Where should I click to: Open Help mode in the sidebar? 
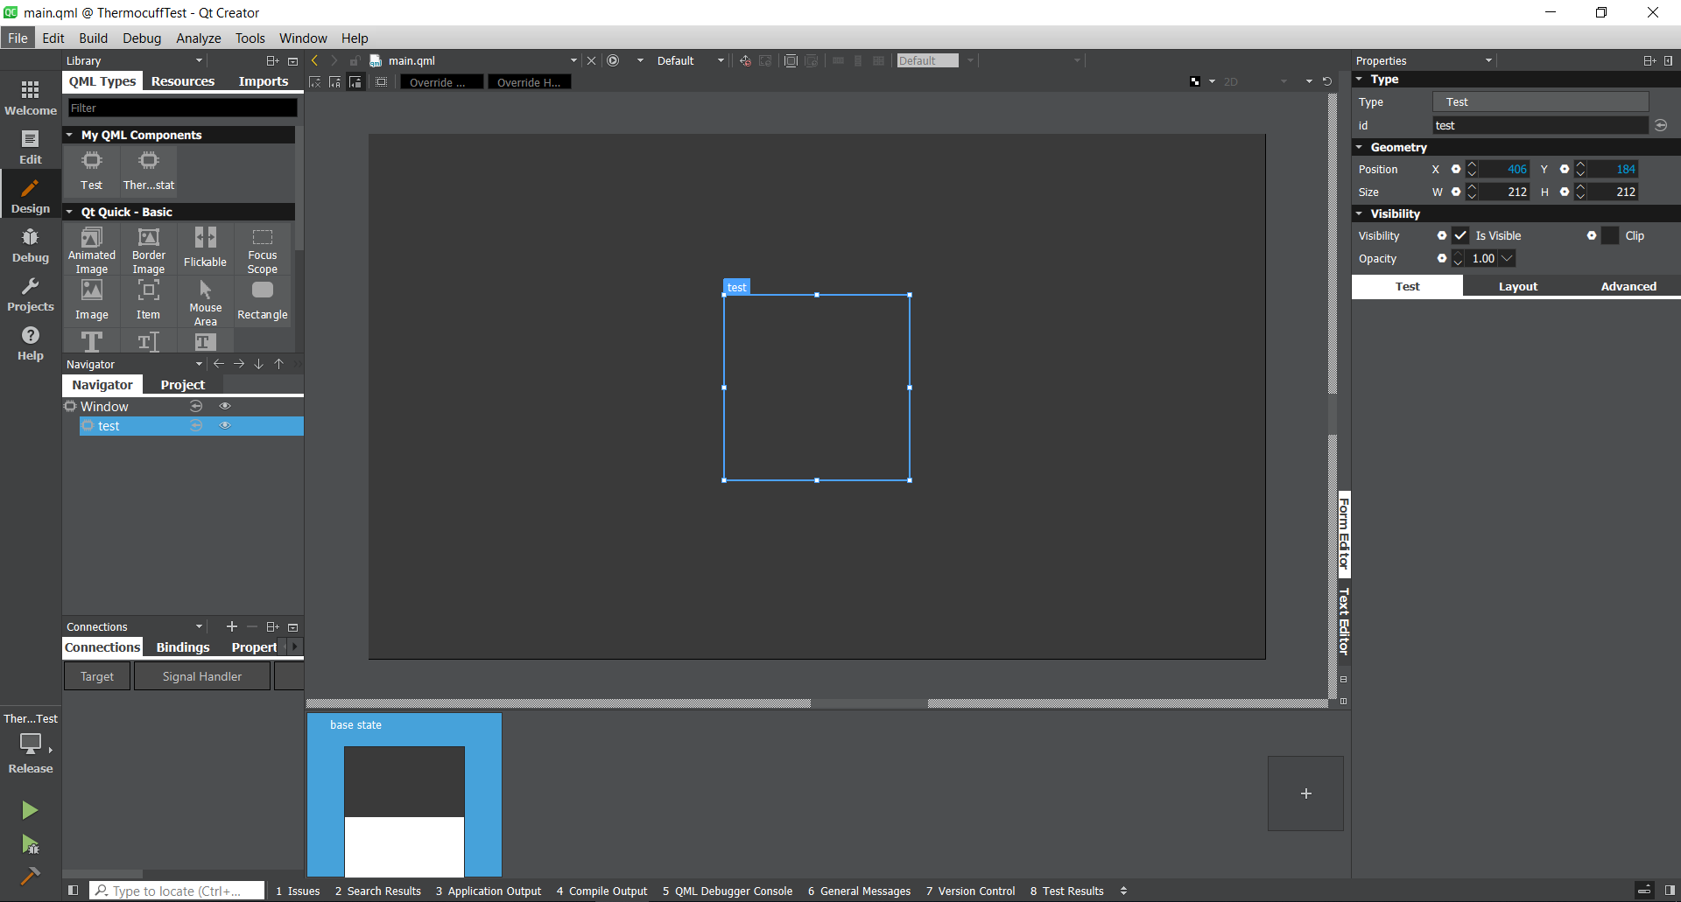pyautogui.click(x=31, y=343)
